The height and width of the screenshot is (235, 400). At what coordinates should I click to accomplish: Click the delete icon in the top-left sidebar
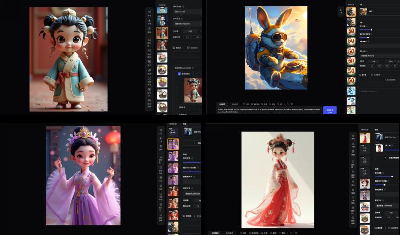pyautogui.click(x=149, y=31)
